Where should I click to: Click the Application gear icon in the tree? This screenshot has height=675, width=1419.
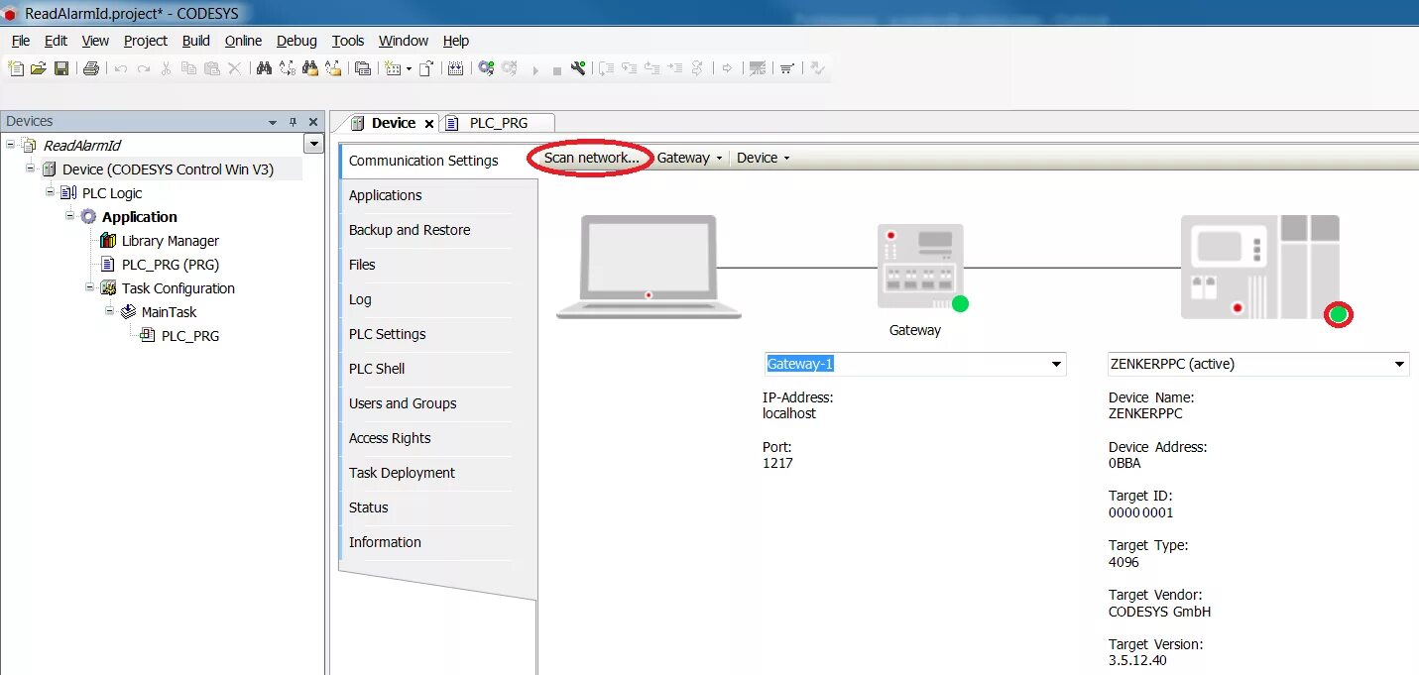88,216
